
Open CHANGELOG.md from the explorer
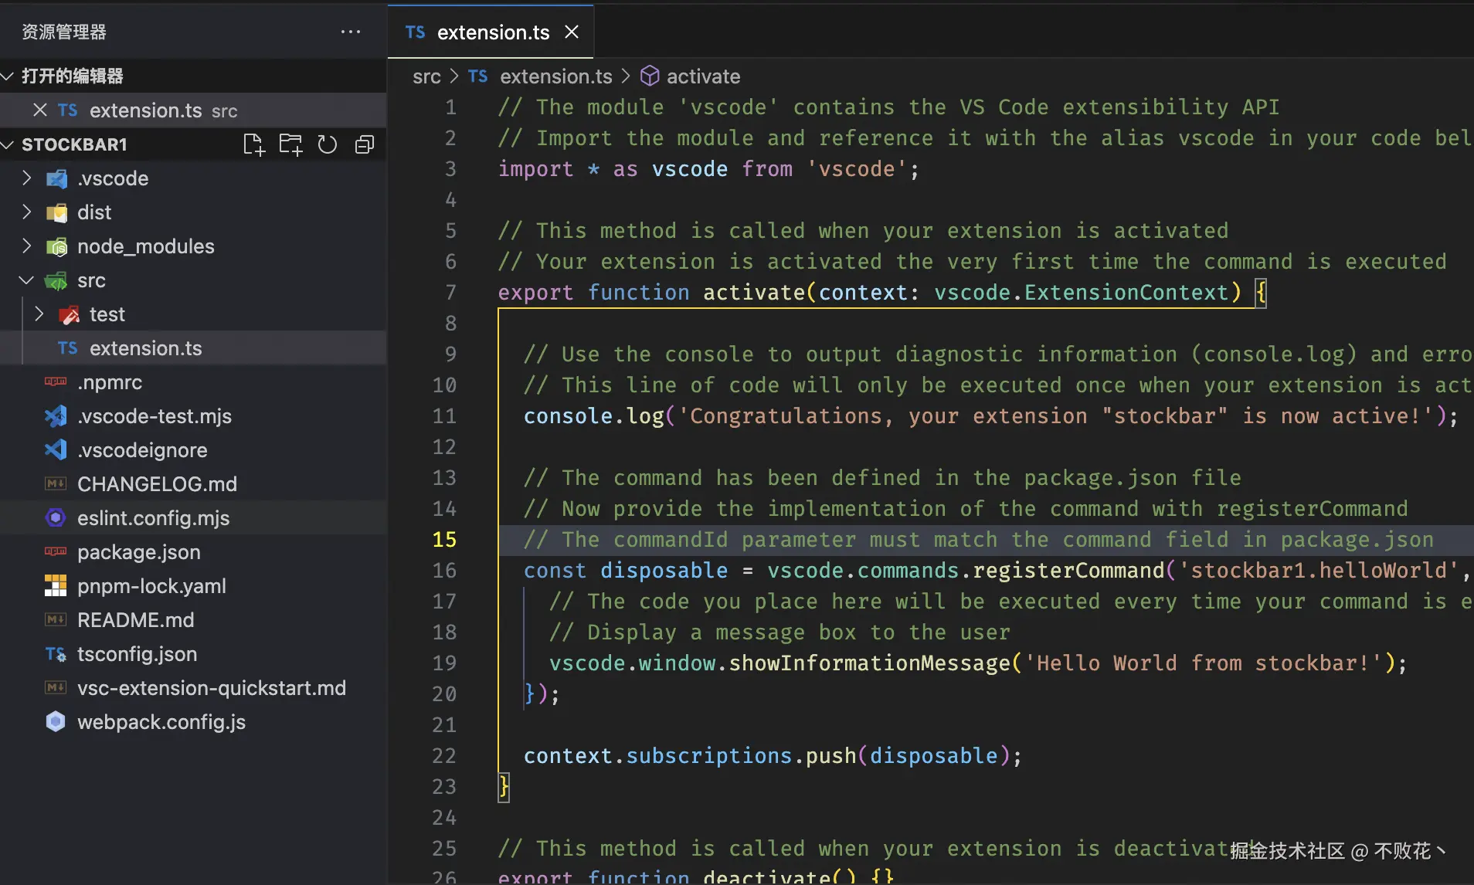(193, 484)
